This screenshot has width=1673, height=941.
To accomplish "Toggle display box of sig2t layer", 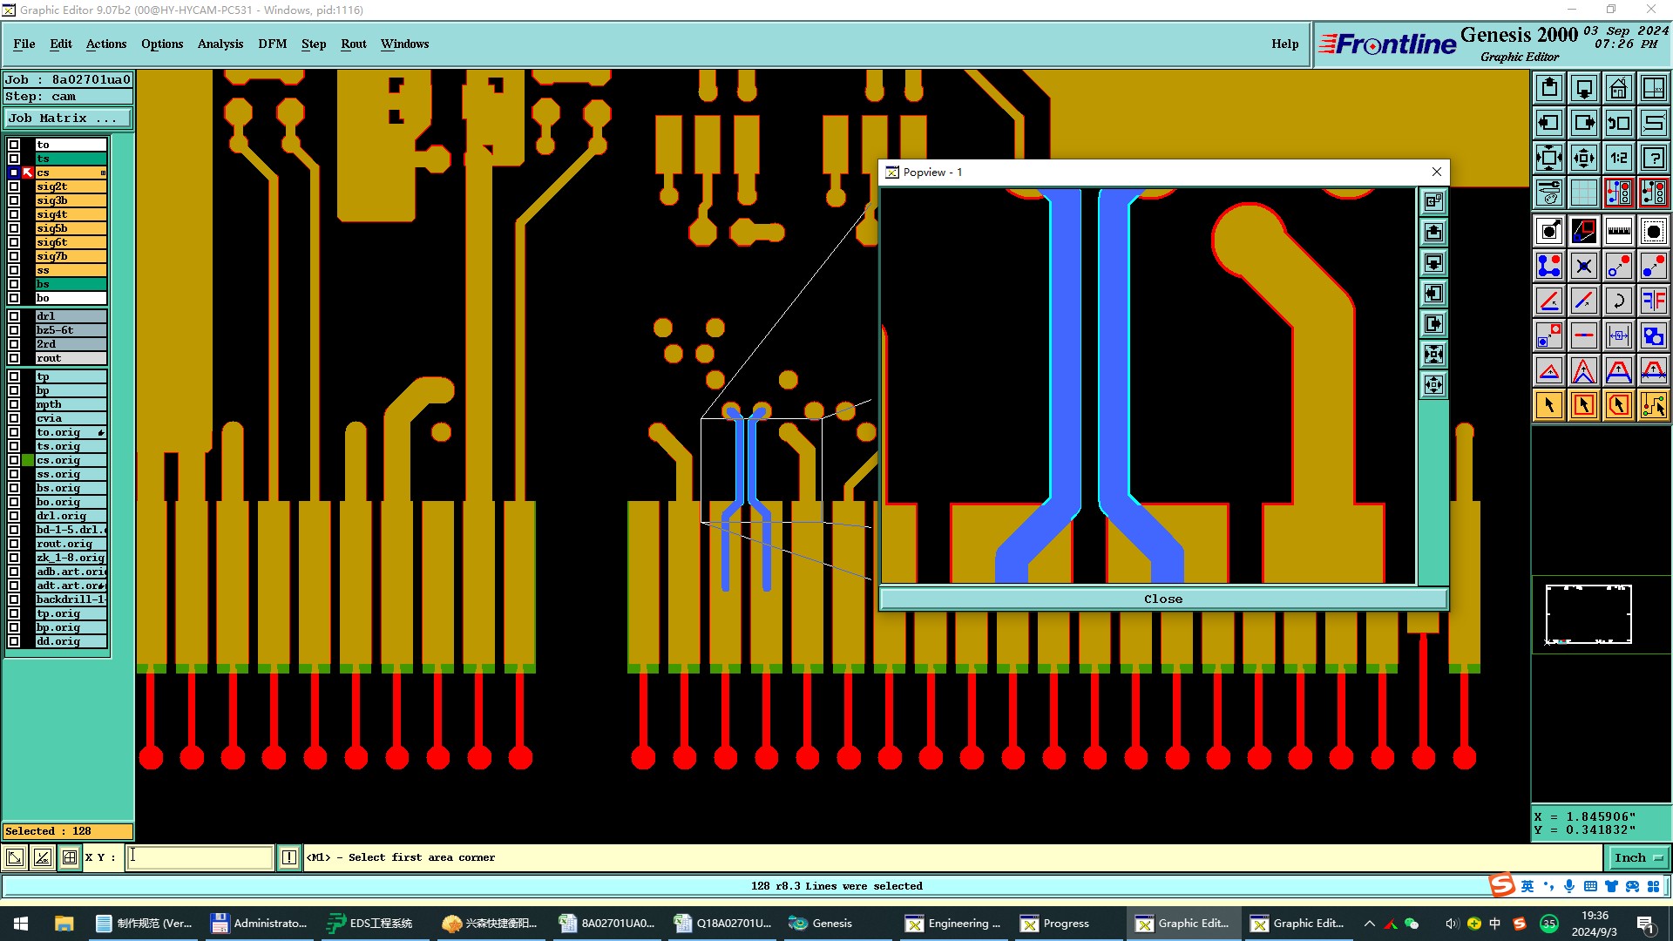I will pyautogui.click(x=14, y=186).
